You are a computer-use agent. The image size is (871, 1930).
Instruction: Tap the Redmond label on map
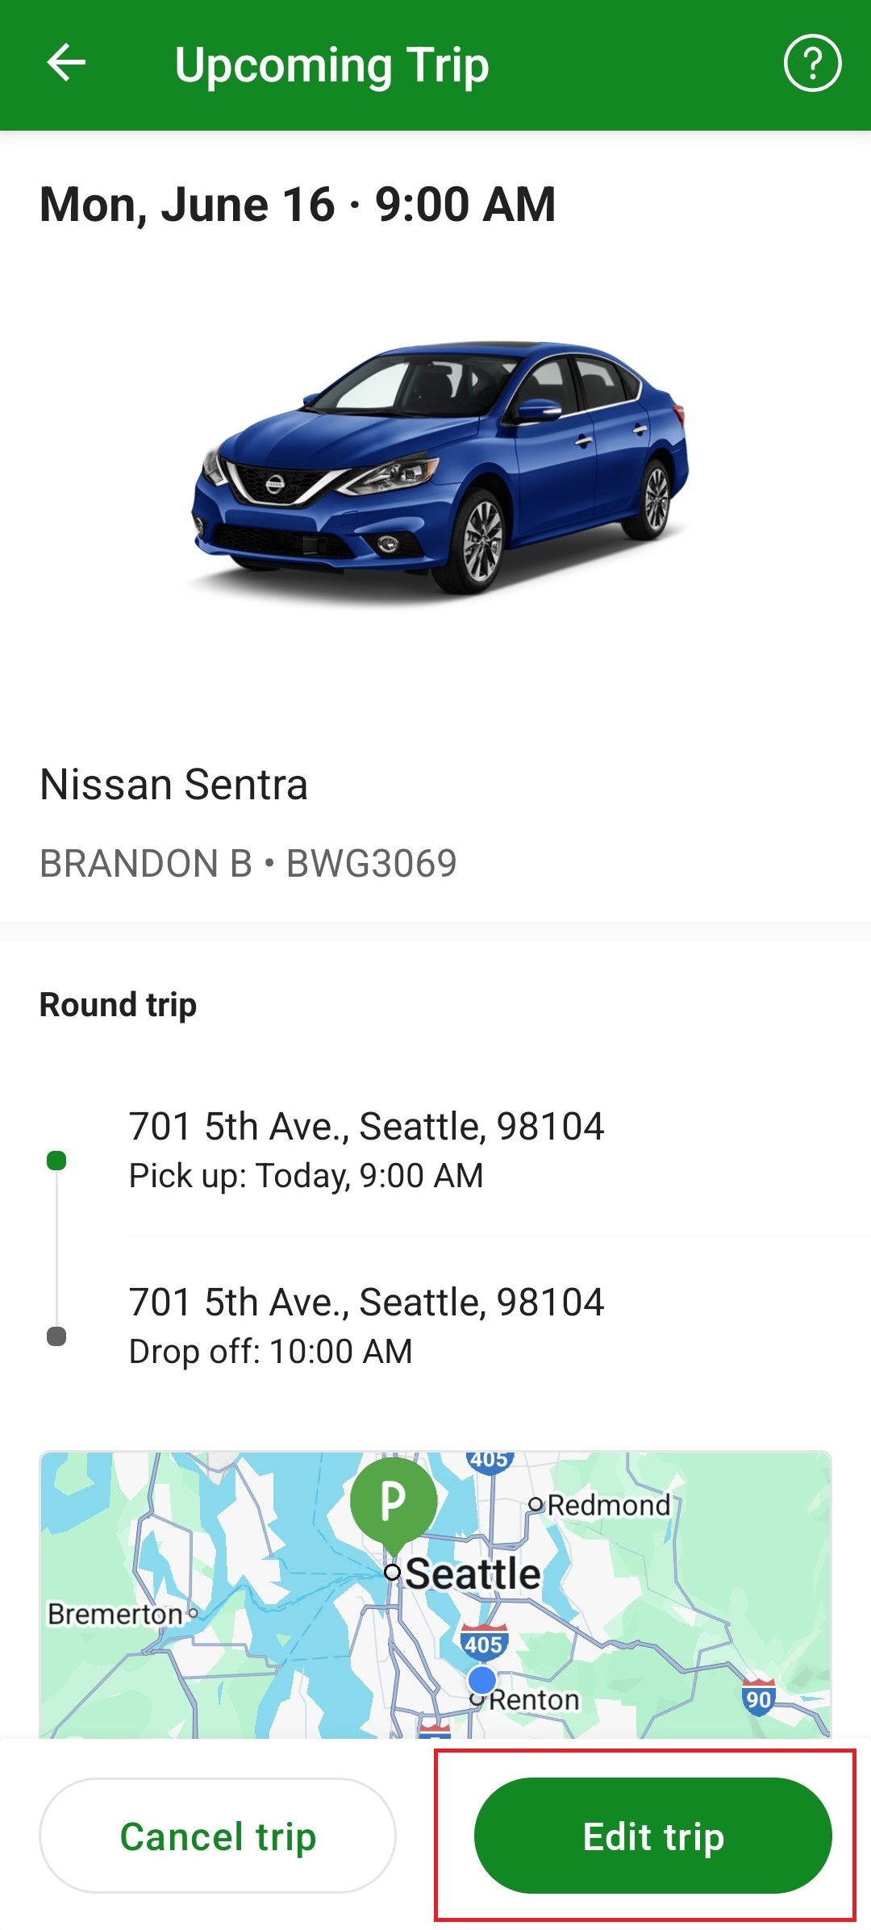coord(609,1505)
